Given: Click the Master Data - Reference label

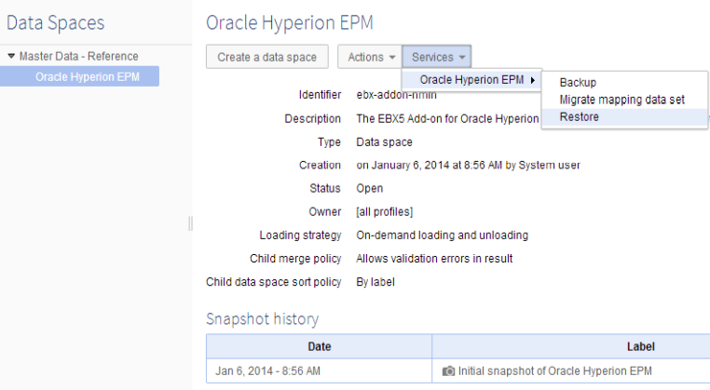Looking at the screenshot, I should 79,56.
